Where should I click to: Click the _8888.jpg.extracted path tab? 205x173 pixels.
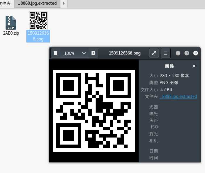pos(37,3)
